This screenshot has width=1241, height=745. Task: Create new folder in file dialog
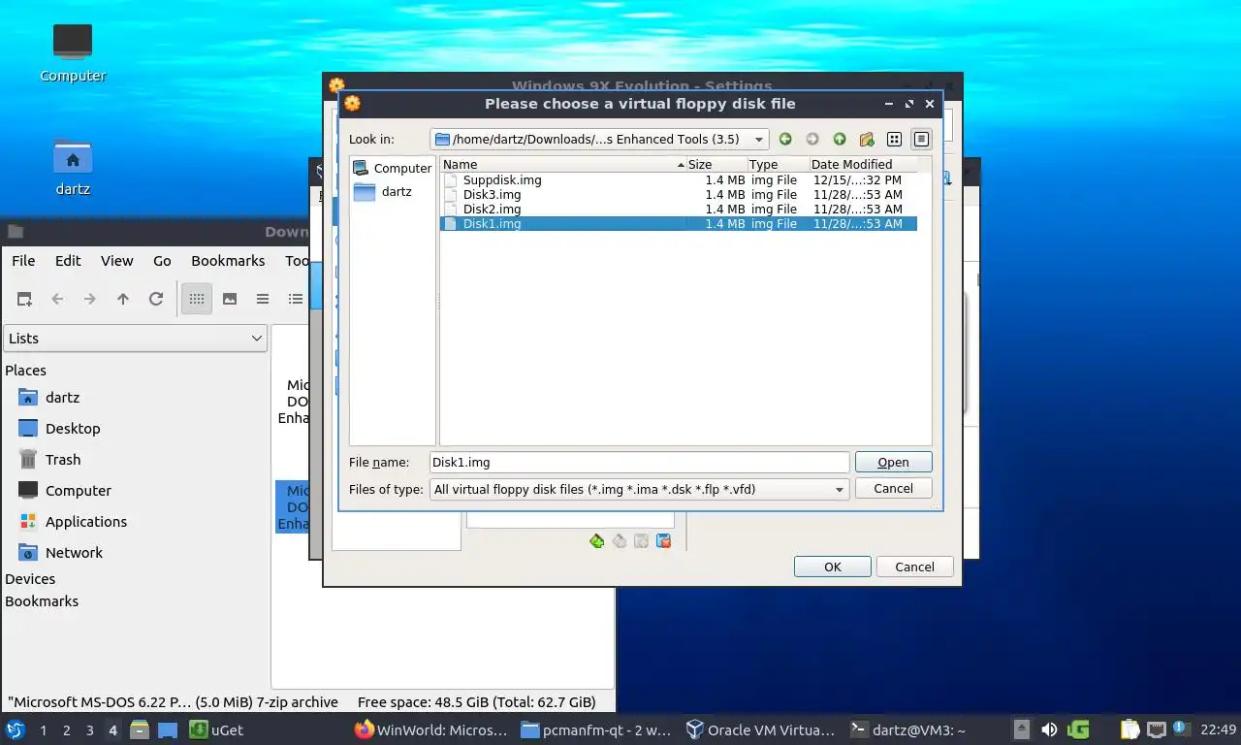pos(867,139)
